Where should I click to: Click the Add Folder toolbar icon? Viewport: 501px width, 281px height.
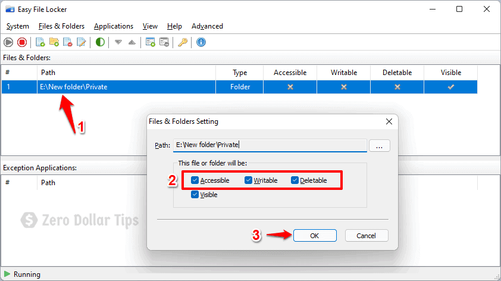(54, 42)
